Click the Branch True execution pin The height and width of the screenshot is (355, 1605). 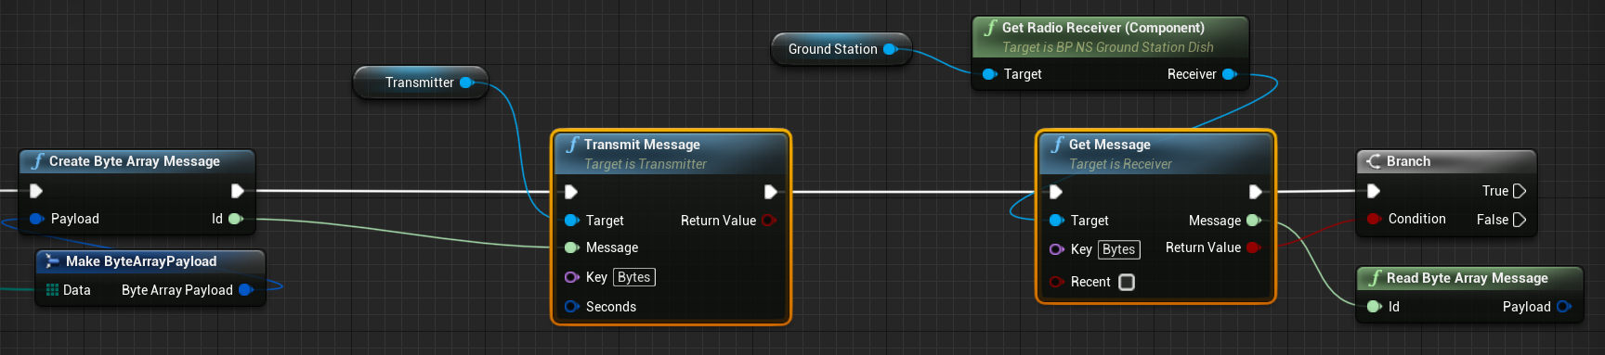click(1520, 191)
